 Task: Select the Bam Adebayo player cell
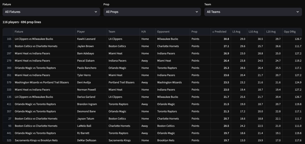pyautogui.click(x=91, y=53)
